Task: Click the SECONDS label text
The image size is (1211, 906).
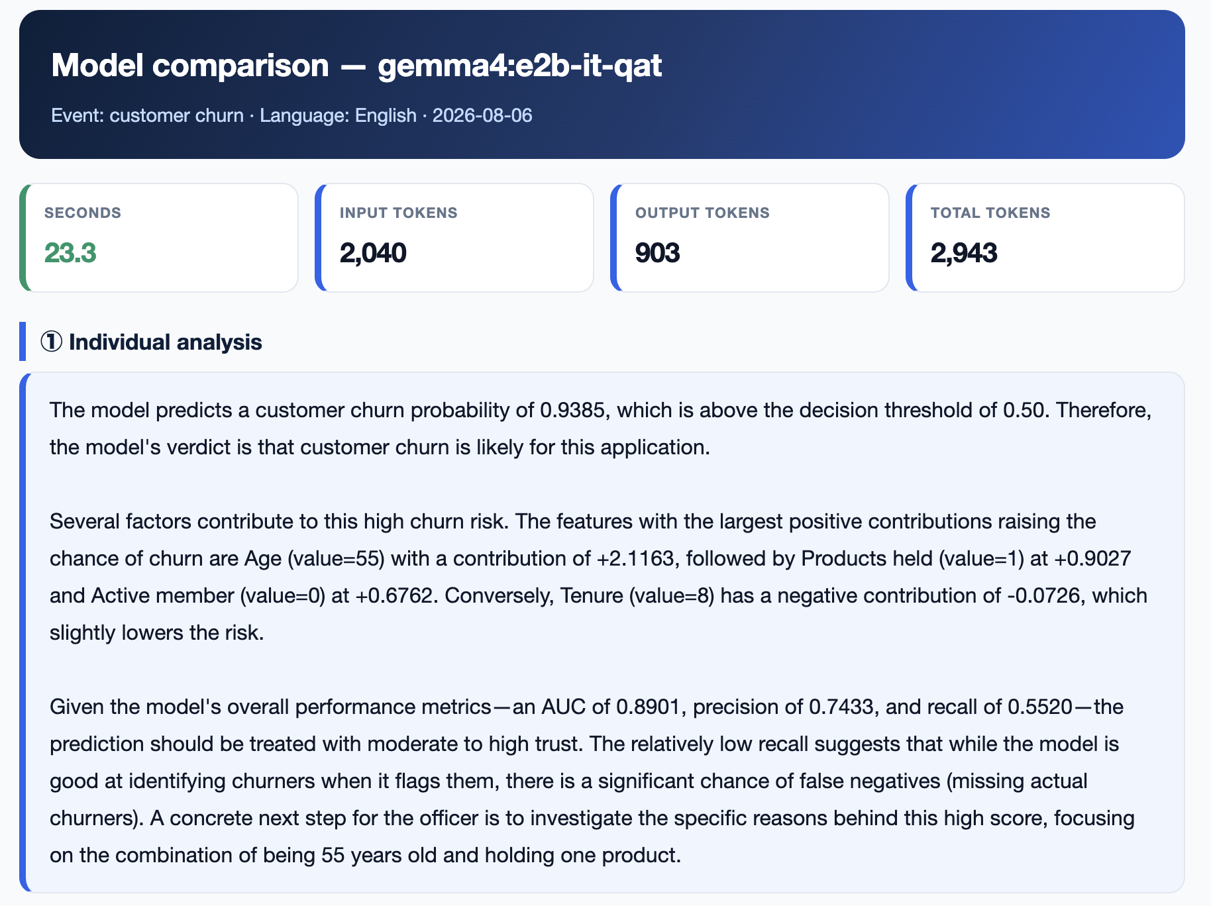Action: pos(83,213)
